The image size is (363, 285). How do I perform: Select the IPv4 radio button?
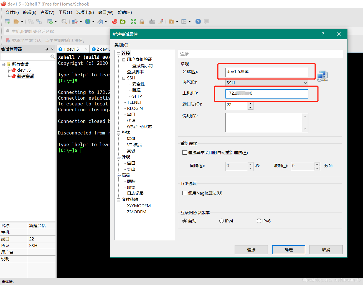[x=221, y=221]
